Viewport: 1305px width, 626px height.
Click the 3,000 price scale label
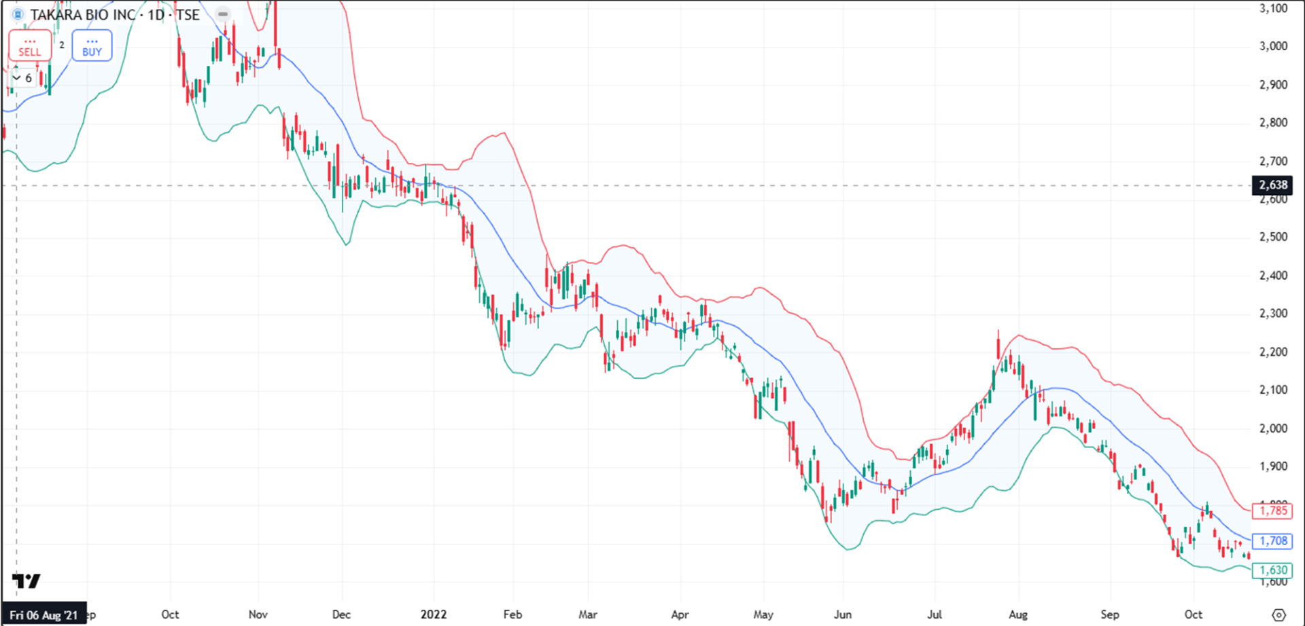(1273, 46)
